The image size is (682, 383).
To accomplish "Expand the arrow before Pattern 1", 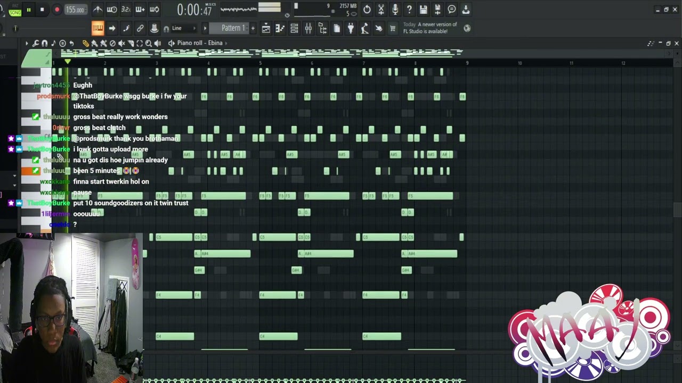I will 205,28.
